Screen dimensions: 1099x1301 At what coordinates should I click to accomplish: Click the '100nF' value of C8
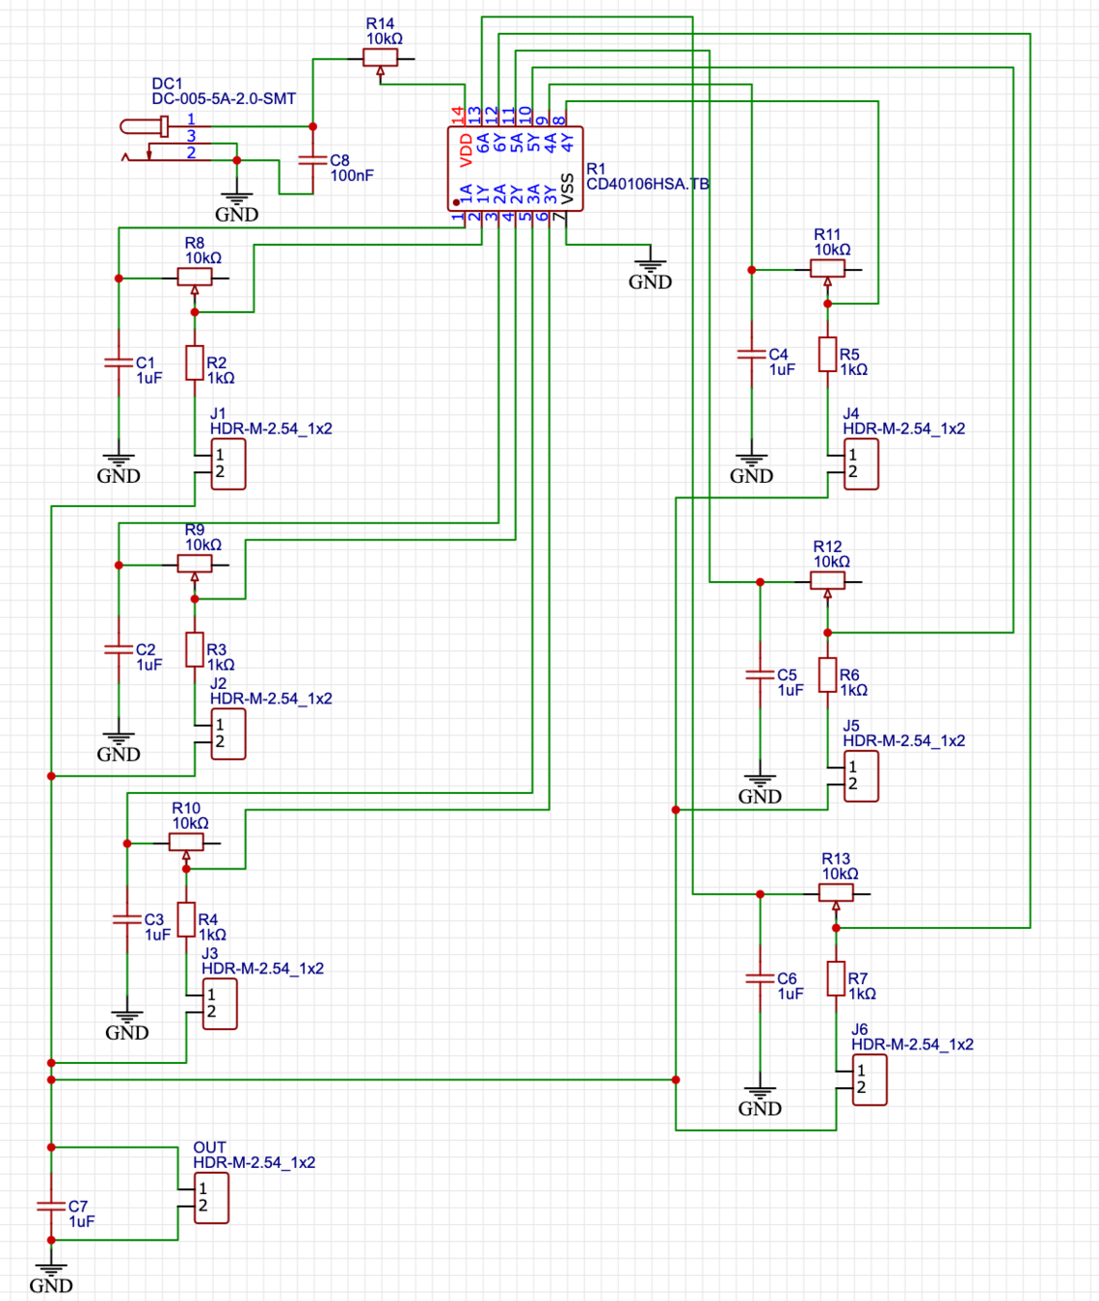[x=352, y=175]
